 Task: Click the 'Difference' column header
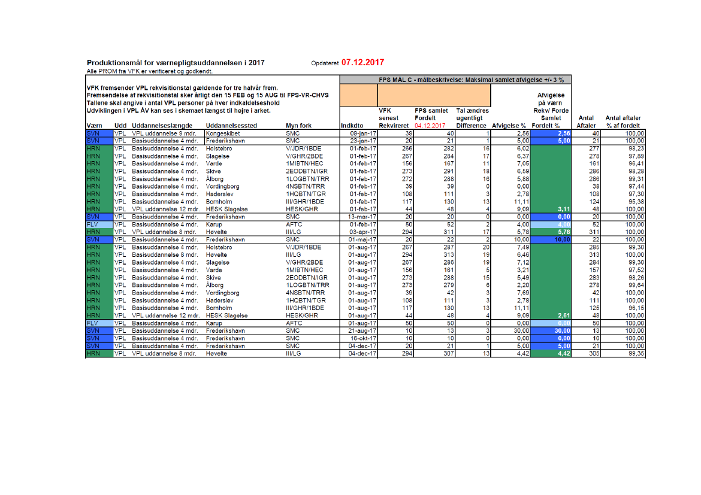pos(471,126)
